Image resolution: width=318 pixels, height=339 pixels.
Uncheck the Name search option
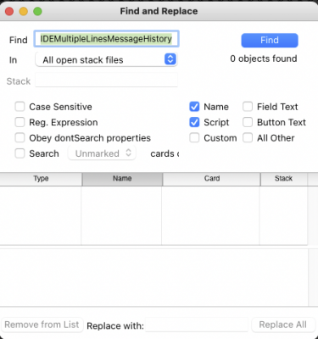tap(194, 107)
